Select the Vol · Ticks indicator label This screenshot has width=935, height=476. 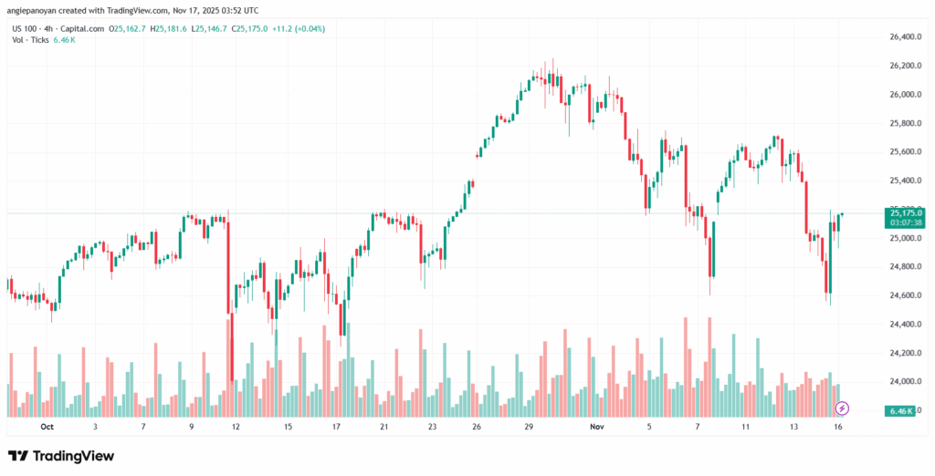[x=28, y=41]
